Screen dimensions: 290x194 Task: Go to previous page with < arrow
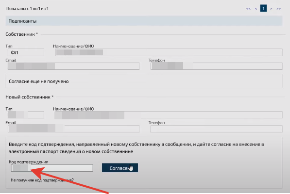click(x=256, y=9)
